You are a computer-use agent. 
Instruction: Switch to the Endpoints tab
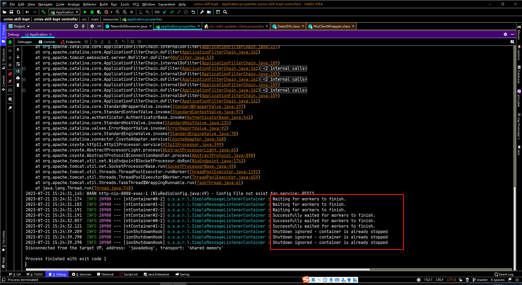pos(71,42)
